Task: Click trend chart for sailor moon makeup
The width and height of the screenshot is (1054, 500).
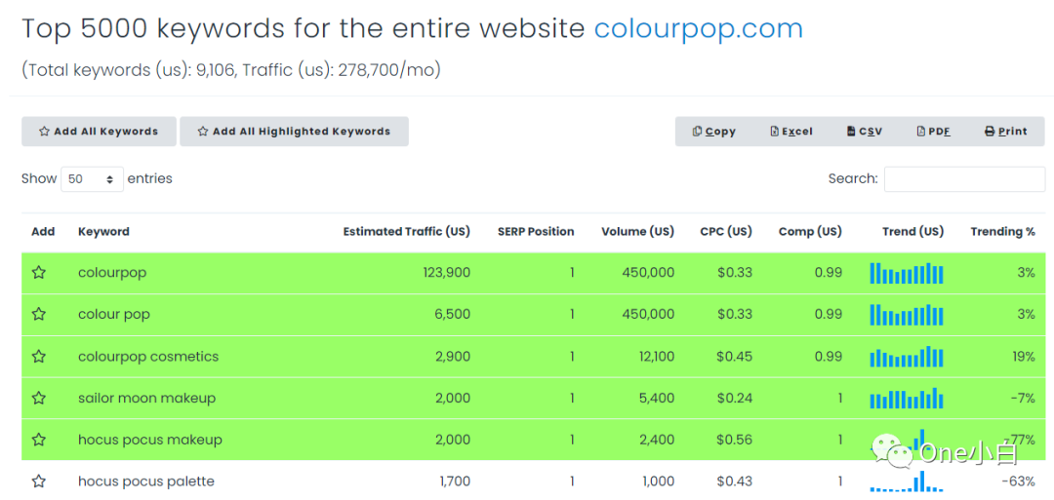Action: 907,398
